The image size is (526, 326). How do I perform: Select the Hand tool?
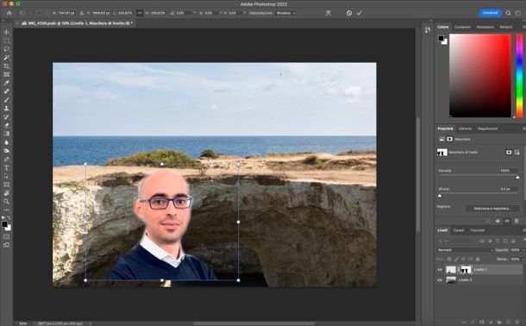pyautogui.click(x=6, y=193)
